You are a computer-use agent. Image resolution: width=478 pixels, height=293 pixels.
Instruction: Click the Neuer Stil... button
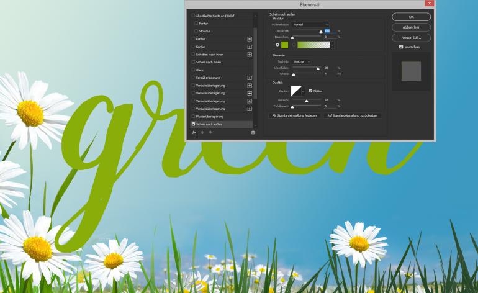411,37
